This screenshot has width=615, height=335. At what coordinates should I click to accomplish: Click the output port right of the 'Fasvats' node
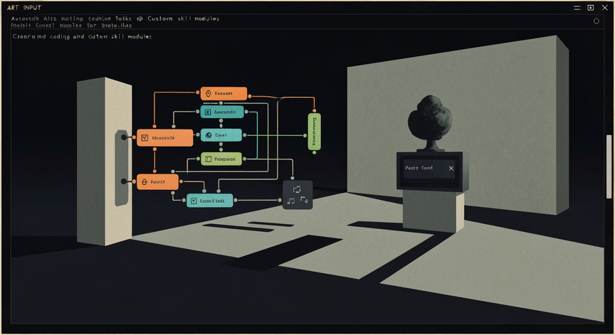pos(250,96)
